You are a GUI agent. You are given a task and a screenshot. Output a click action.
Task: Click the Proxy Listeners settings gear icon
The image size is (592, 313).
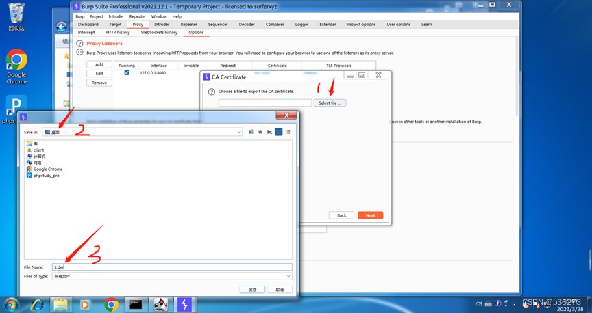(x=79, y=53)
